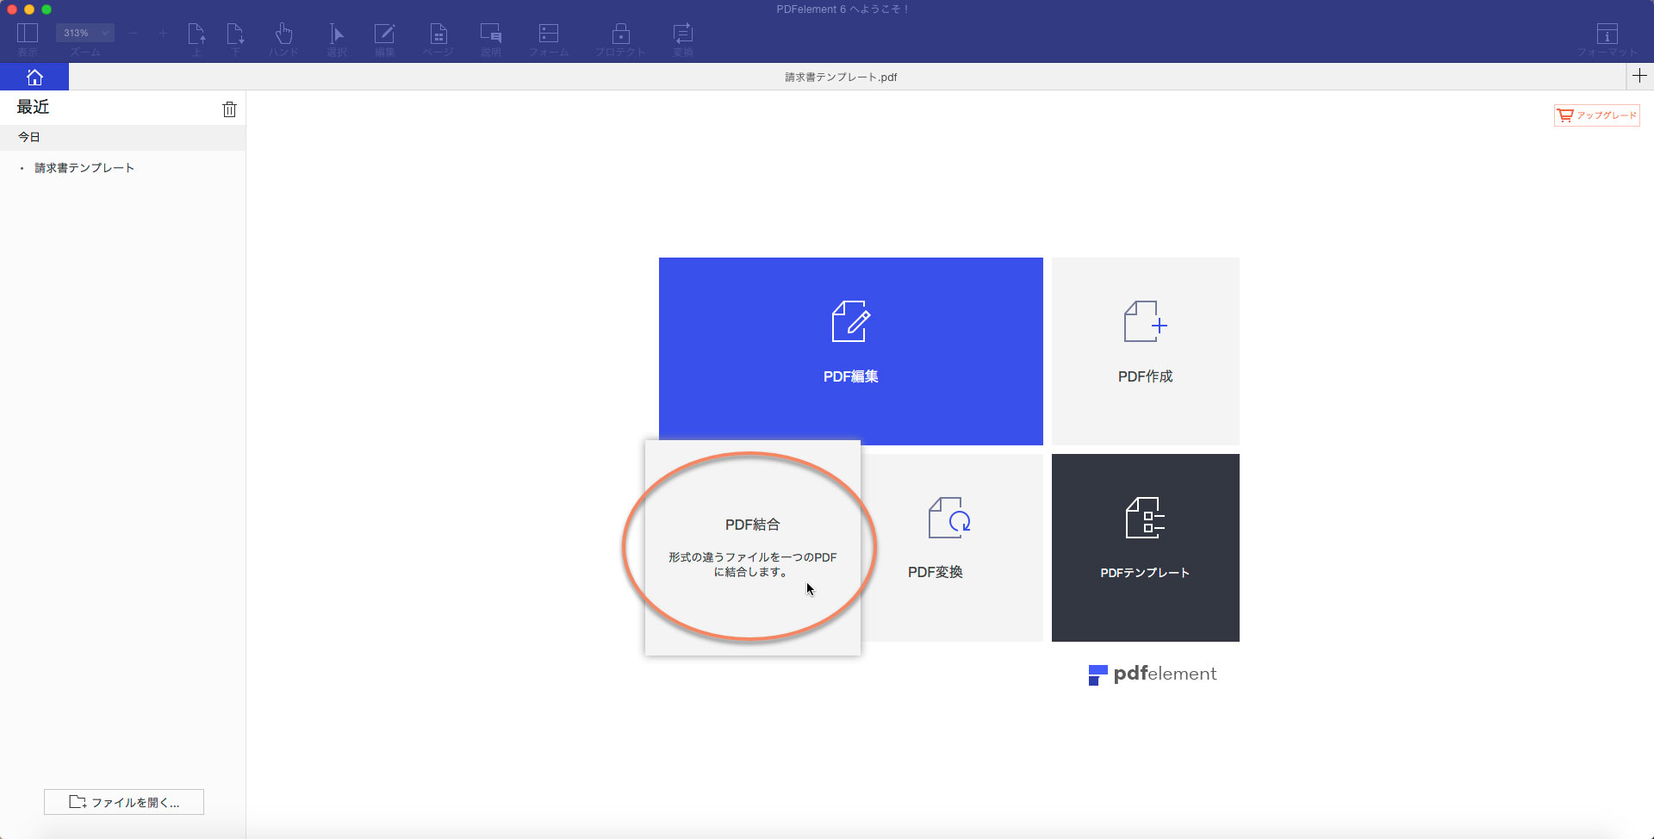This screenshot has width=1654, height=839.
Task: Click the 最近 heading
Action: 34,107
